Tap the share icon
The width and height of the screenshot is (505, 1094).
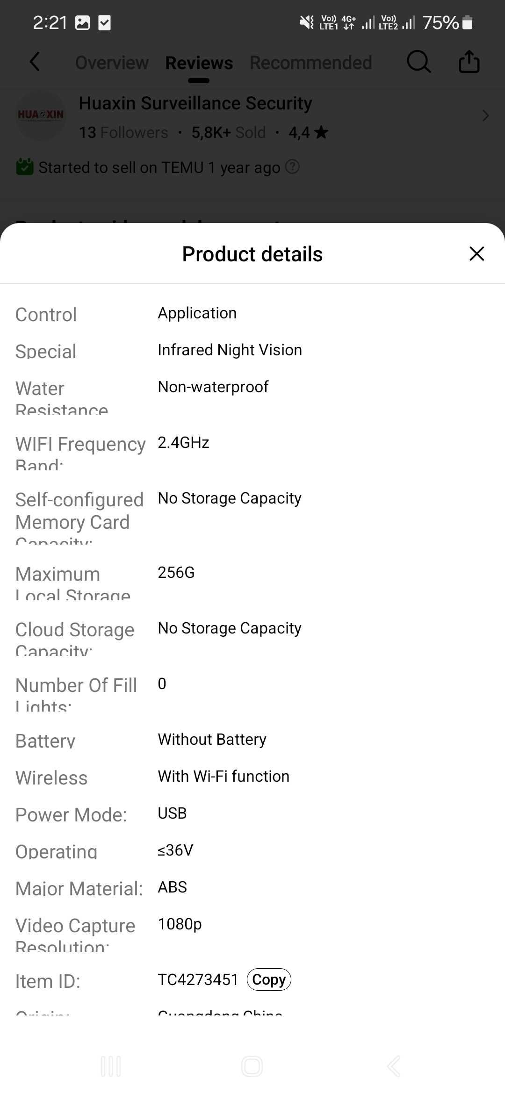(469, 62)
